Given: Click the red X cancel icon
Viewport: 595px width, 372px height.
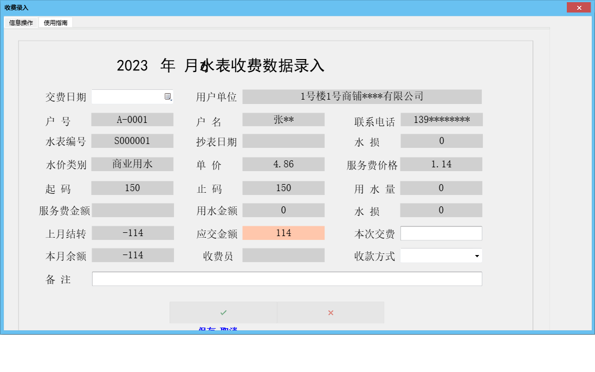Looking at the screenshot, I should pyautogui.click(x=331, y=312).
